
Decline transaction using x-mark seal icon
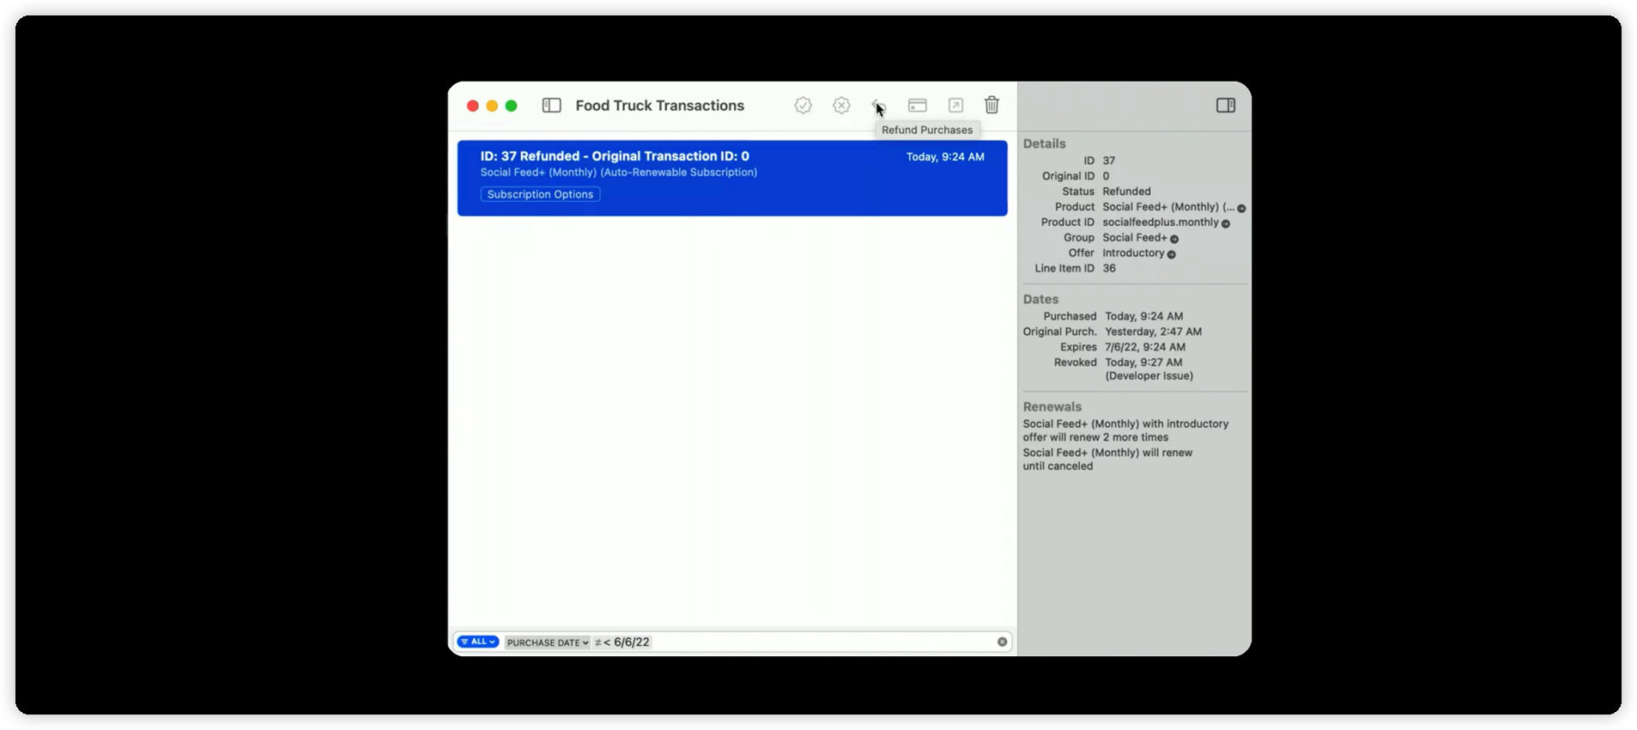coord(841,105)
